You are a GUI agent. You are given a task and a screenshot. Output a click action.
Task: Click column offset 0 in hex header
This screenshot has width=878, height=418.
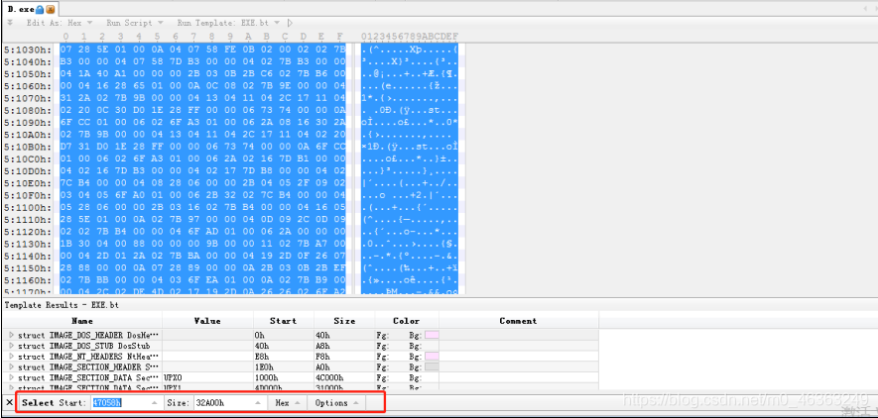[x=66, y=37]
